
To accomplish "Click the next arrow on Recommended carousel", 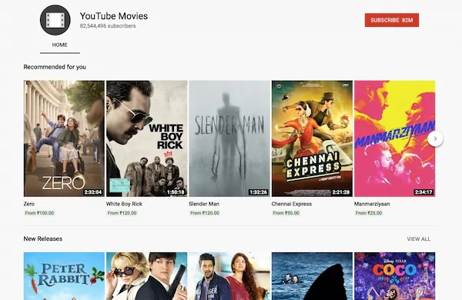I will (435, 138).
